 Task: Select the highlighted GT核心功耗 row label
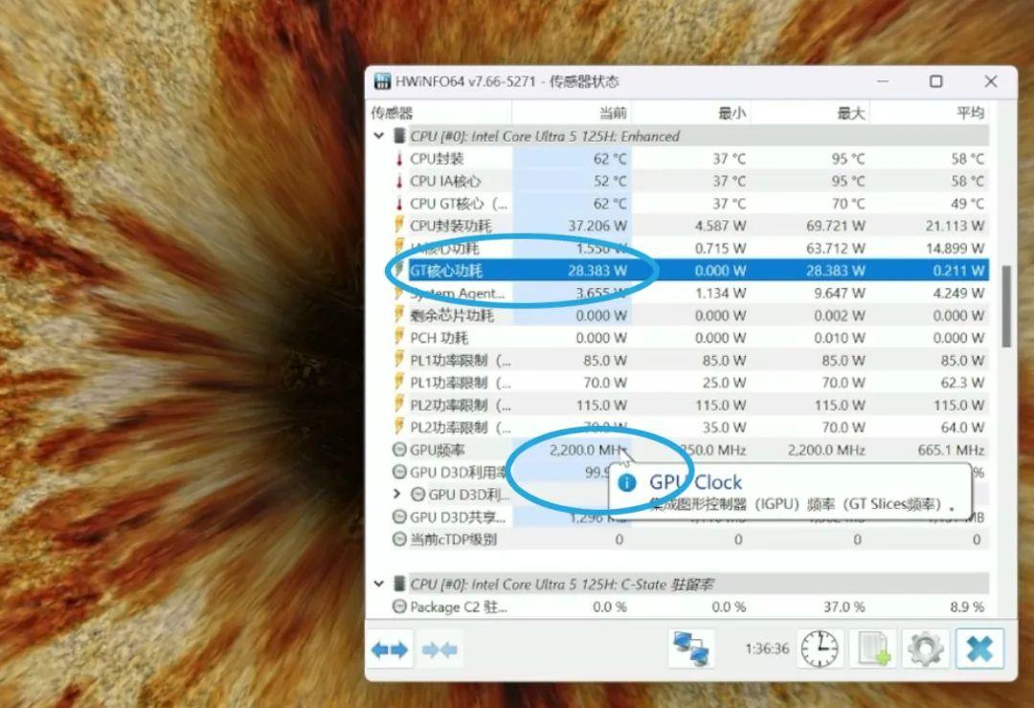[x=446, y=270]
